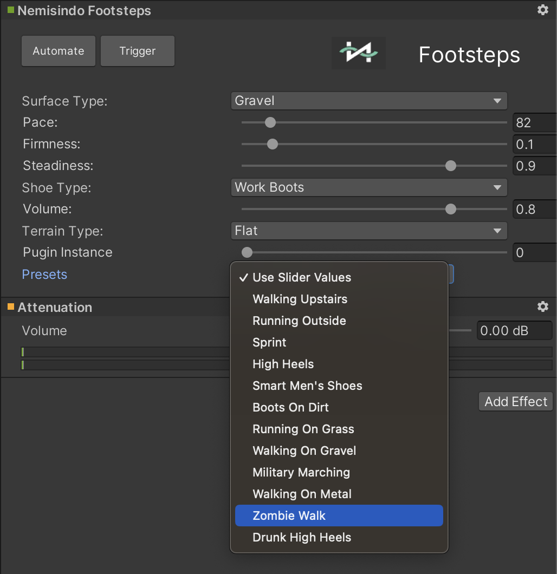Click the Steadiness value field 0.9

point(535,166)
